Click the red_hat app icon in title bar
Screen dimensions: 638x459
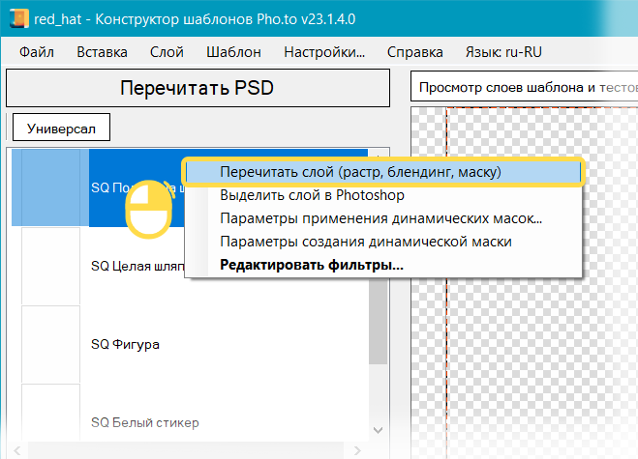[x=15, y=20]
